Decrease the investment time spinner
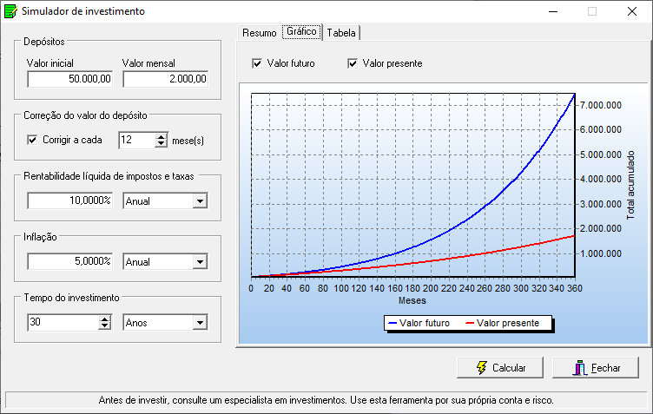 (105, 325)
